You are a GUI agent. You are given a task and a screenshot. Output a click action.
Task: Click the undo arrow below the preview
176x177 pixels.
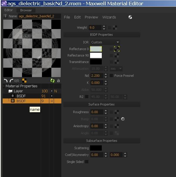click(6, 81)
